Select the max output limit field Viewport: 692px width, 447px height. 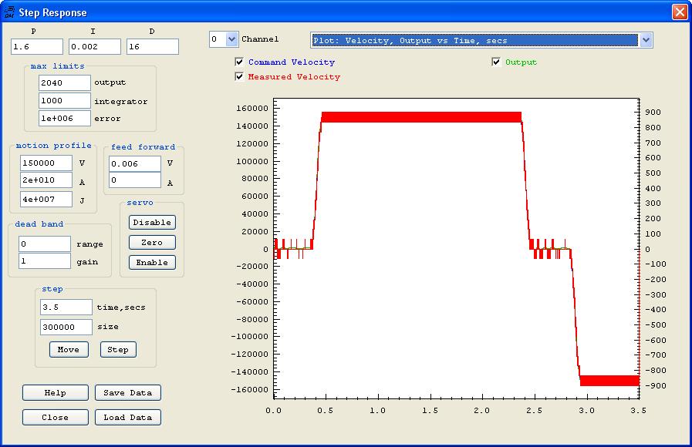tap(65, 82)
